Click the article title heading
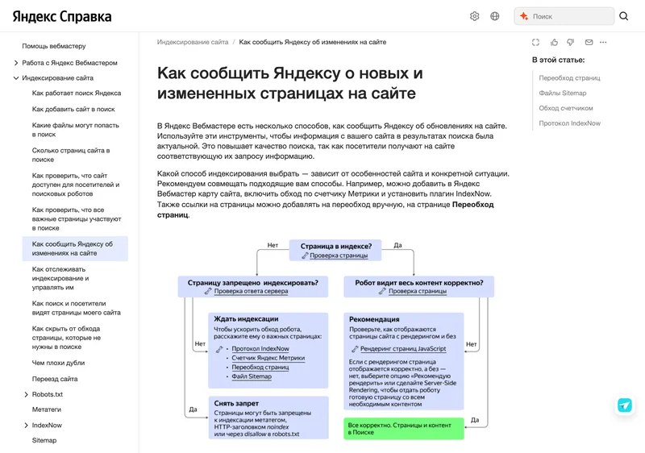The height and width of the screenshot is (453, 645). click(290, 83)
